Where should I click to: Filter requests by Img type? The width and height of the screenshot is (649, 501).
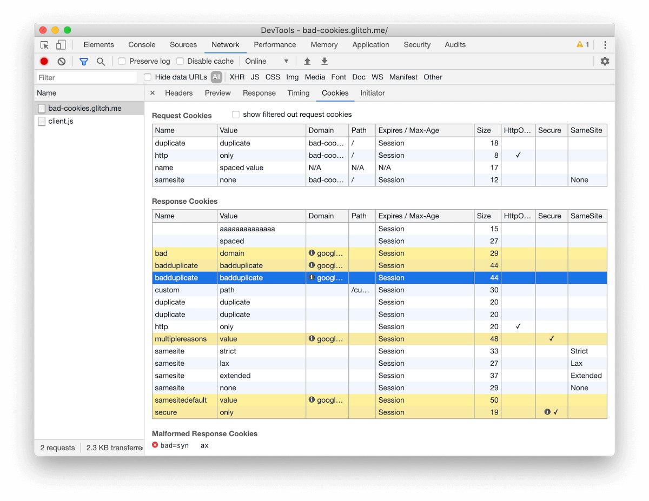pyautogui.click(x=292, y=77)
